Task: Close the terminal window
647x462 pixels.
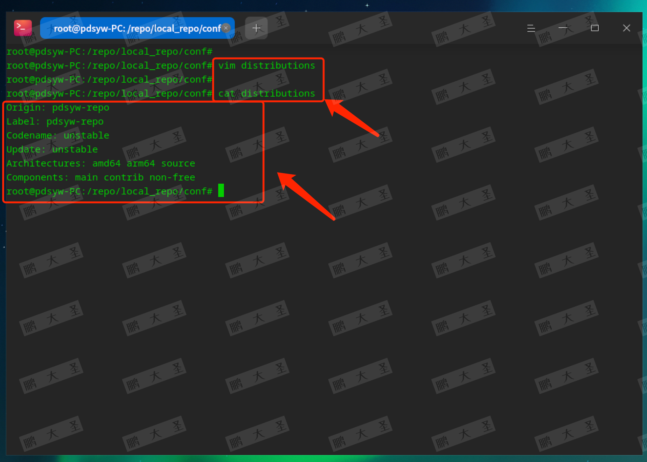Action: point(626,28)
